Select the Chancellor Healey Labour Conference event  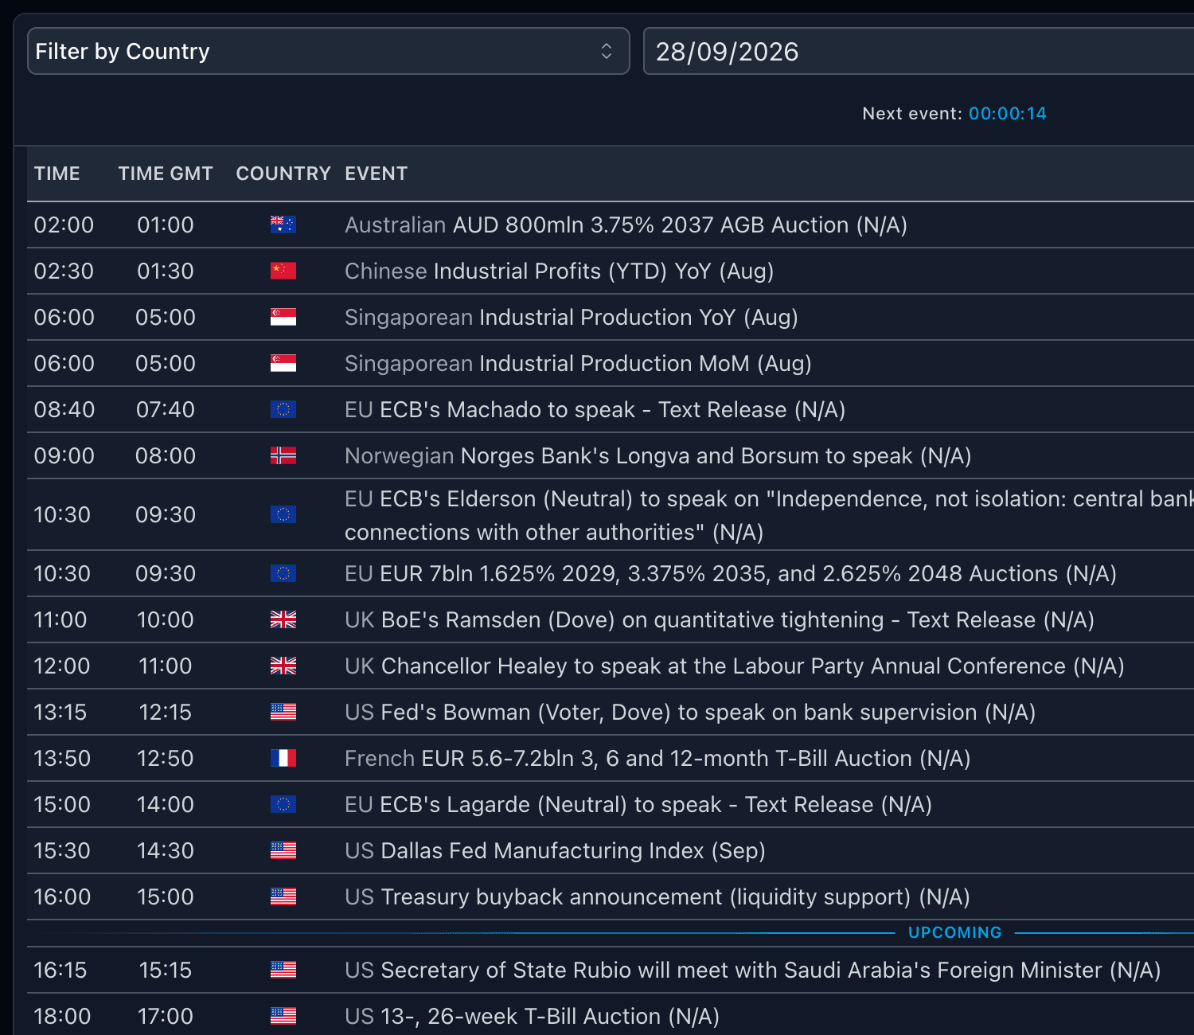[x=735, y=666]
